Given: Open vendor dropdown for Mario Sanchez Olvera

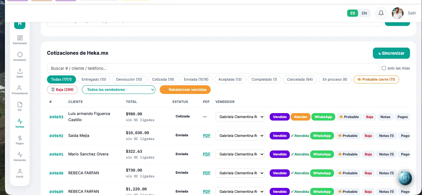Looking at the screenshot, I should [240, 154].
